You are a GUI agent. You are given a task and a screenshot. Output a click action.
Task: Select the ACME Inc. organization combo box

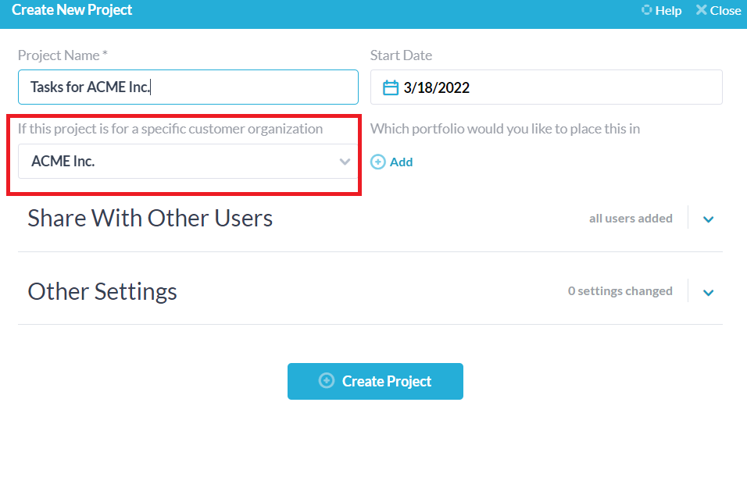click(180, 162)
